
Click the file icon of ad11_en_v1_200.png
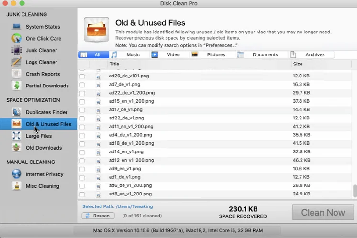pyautogui.click(x=99, y=127)
